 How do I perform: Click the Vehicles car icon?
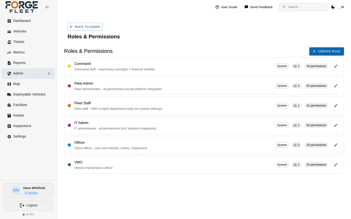click(x=9, y=32)
